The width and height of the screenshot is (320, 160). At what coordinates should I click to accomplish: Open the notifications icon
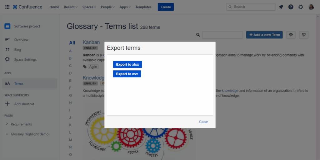click(x=281, y=7)
